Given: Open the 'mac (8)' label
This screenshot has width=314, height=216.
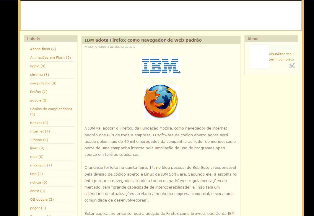Looking at the screenshot, I should (37, 157).
